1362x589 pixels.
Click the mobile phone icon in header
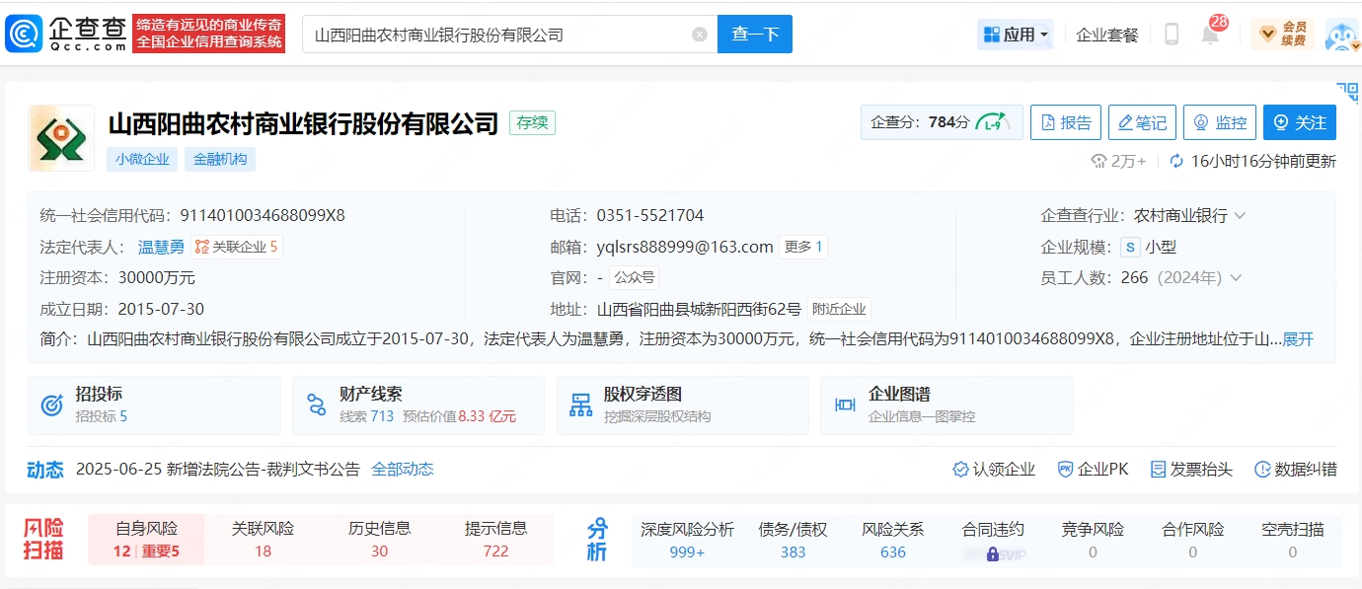(x=1172, y=35)
